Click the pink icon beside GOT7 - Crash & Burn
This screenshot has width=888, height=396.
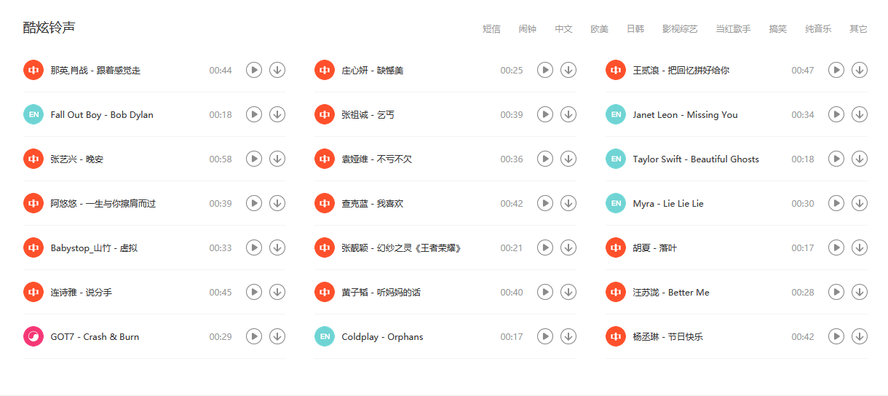33,336
